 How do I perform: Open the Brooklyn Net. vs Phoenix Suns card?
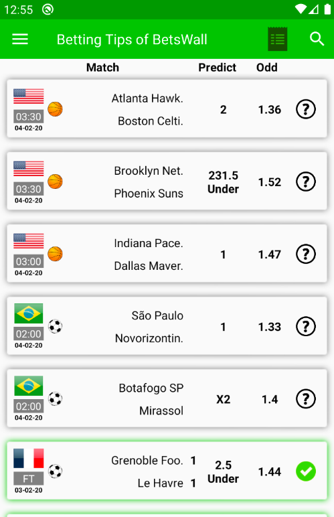coord(167,181)
